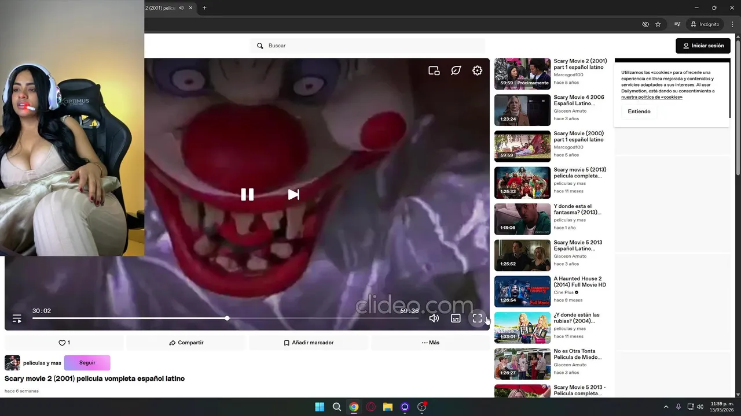Click Añadir marcador button
Image resolution: width=741 pixels, height=416 pixels.
click(x=309, y=343)
